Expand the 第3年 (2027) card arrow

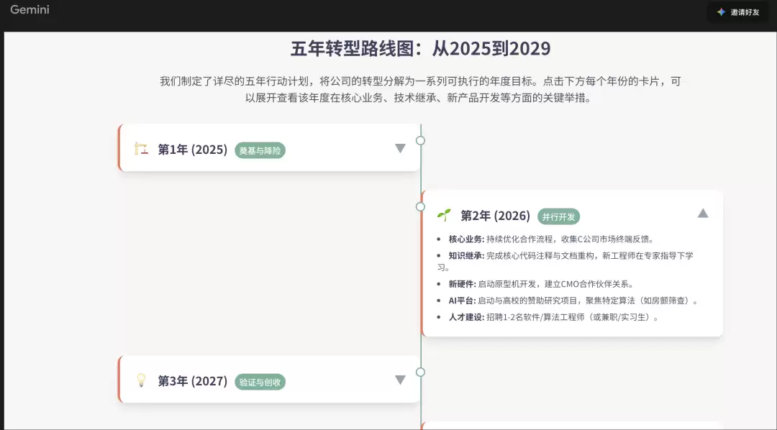(x=400, y=380)
